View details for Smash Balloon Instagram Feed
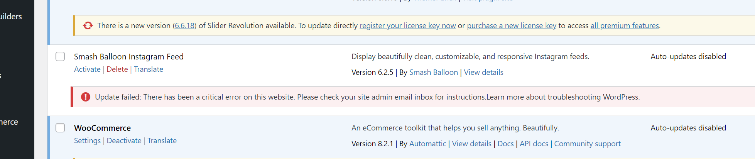 (483, 72)
